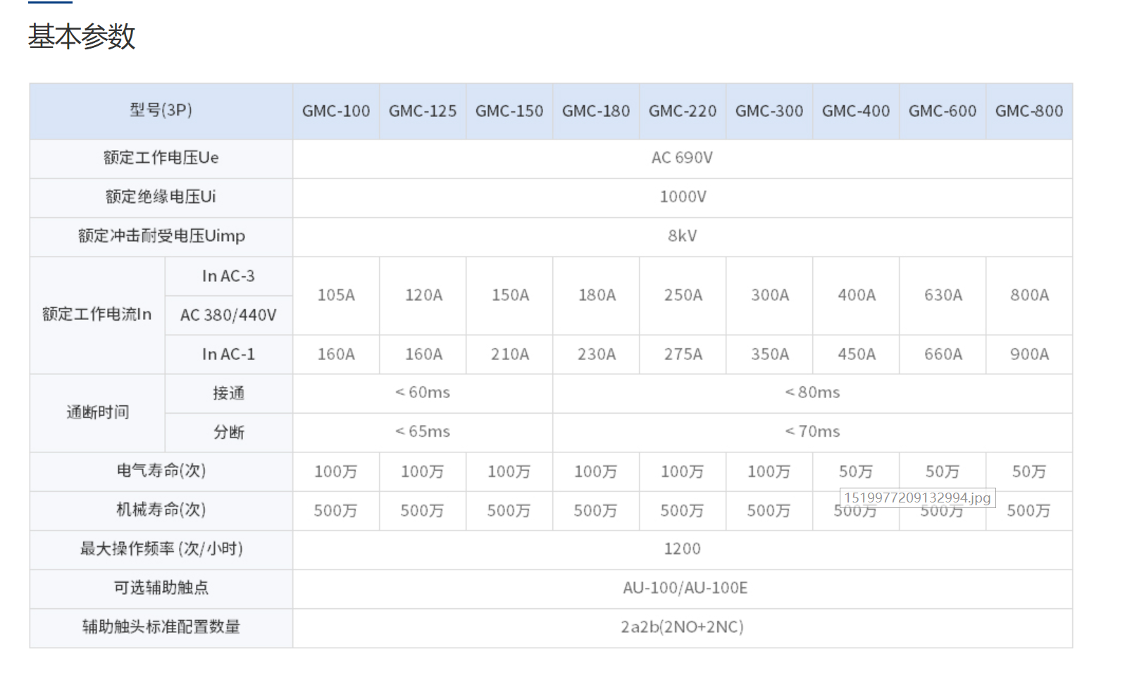1125x685 pixels.
Task: Click the 电气寿命(次) row label
Action: 161,471
